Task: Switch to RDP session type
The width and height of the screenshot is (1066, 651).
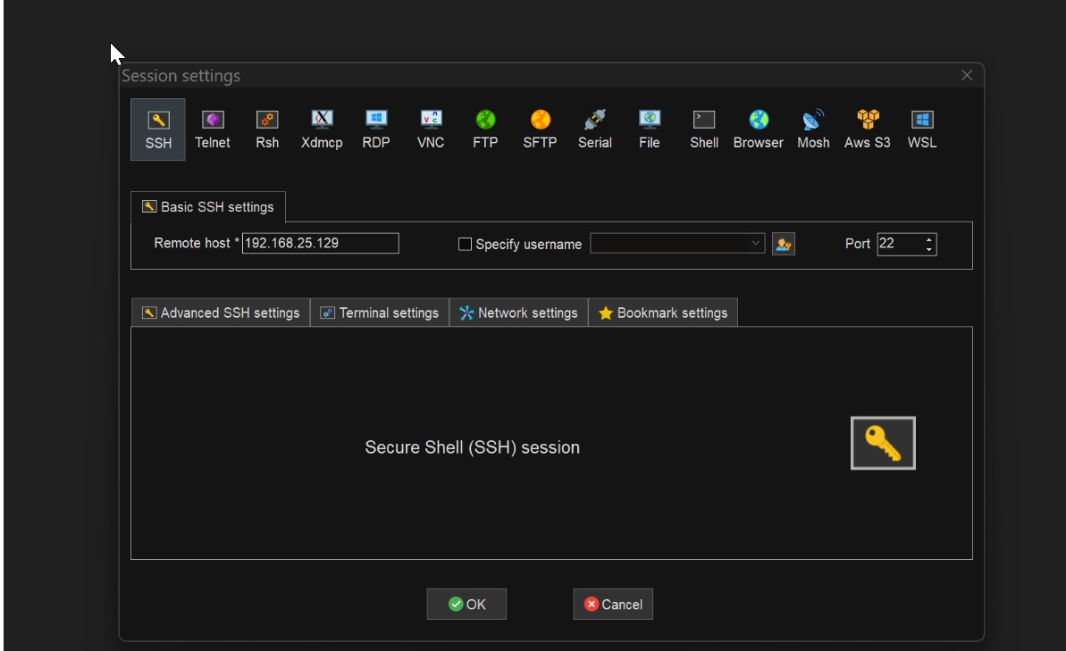Action: tap(376, 129)
